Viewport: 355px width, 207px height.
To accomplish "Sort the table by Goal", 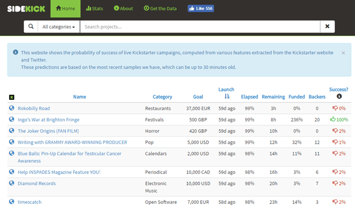I will pos(198,97).
